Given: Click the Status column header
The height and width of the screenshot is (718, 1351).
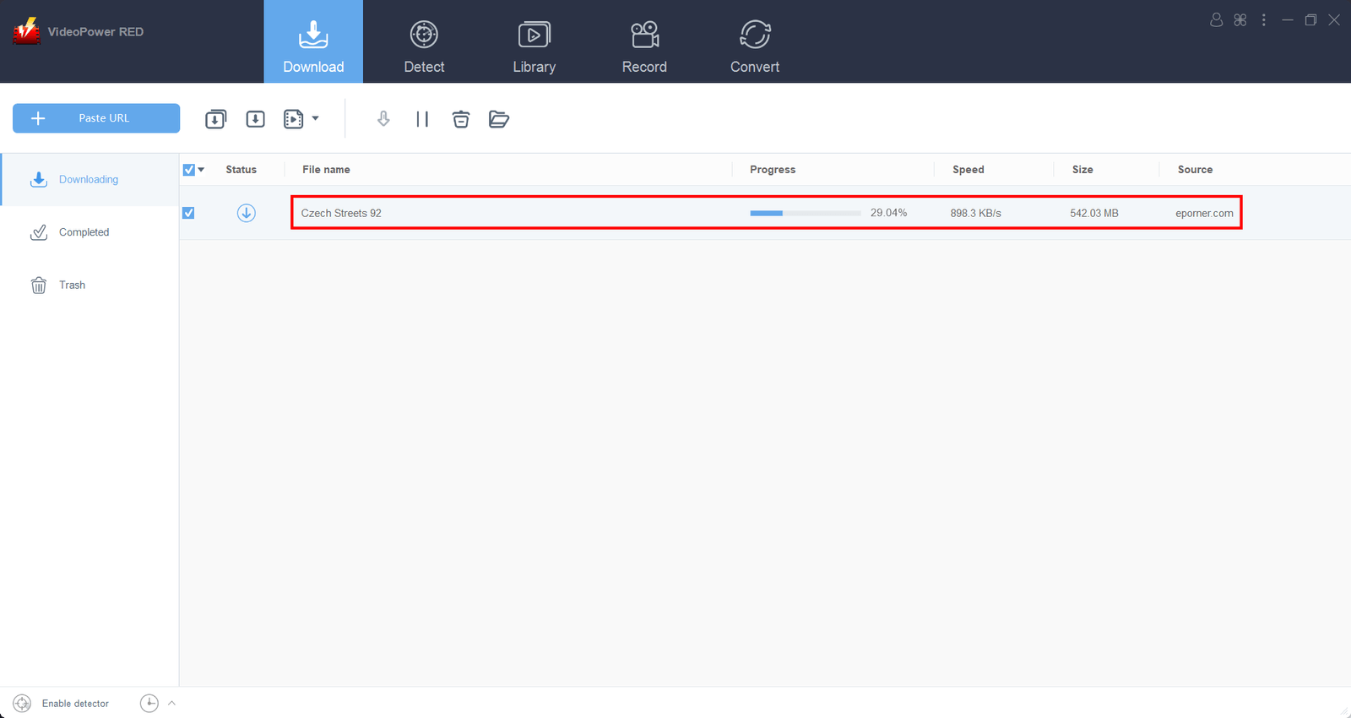Looking at the screenshot, I should tap(241, 170).
